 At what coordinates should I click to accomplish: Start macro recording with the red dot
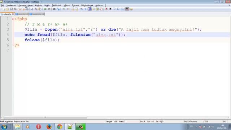coord(106,9)
